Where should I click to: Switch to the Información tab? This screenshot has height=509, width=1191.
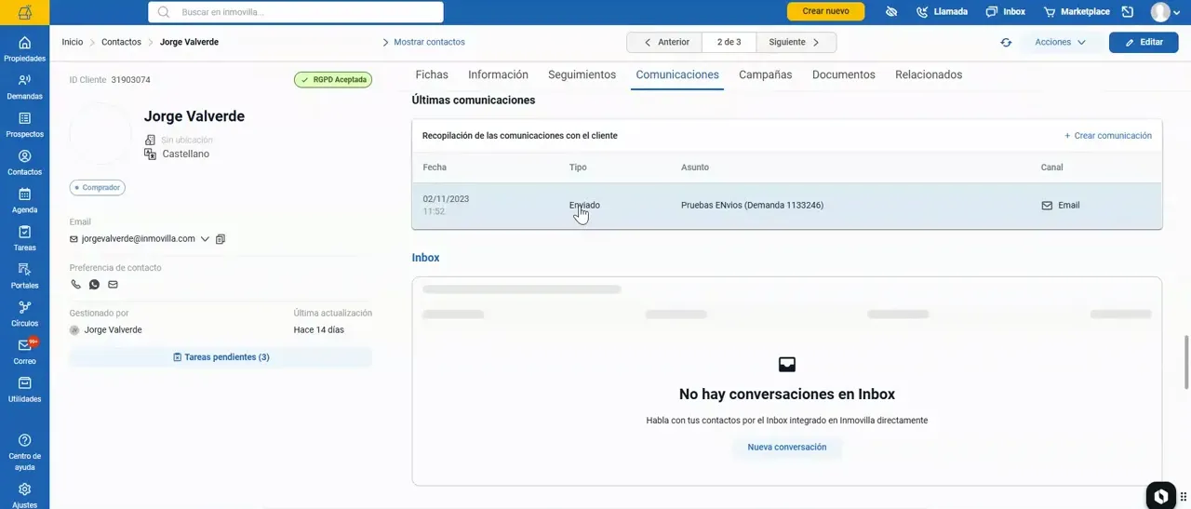tap(498, 74)
